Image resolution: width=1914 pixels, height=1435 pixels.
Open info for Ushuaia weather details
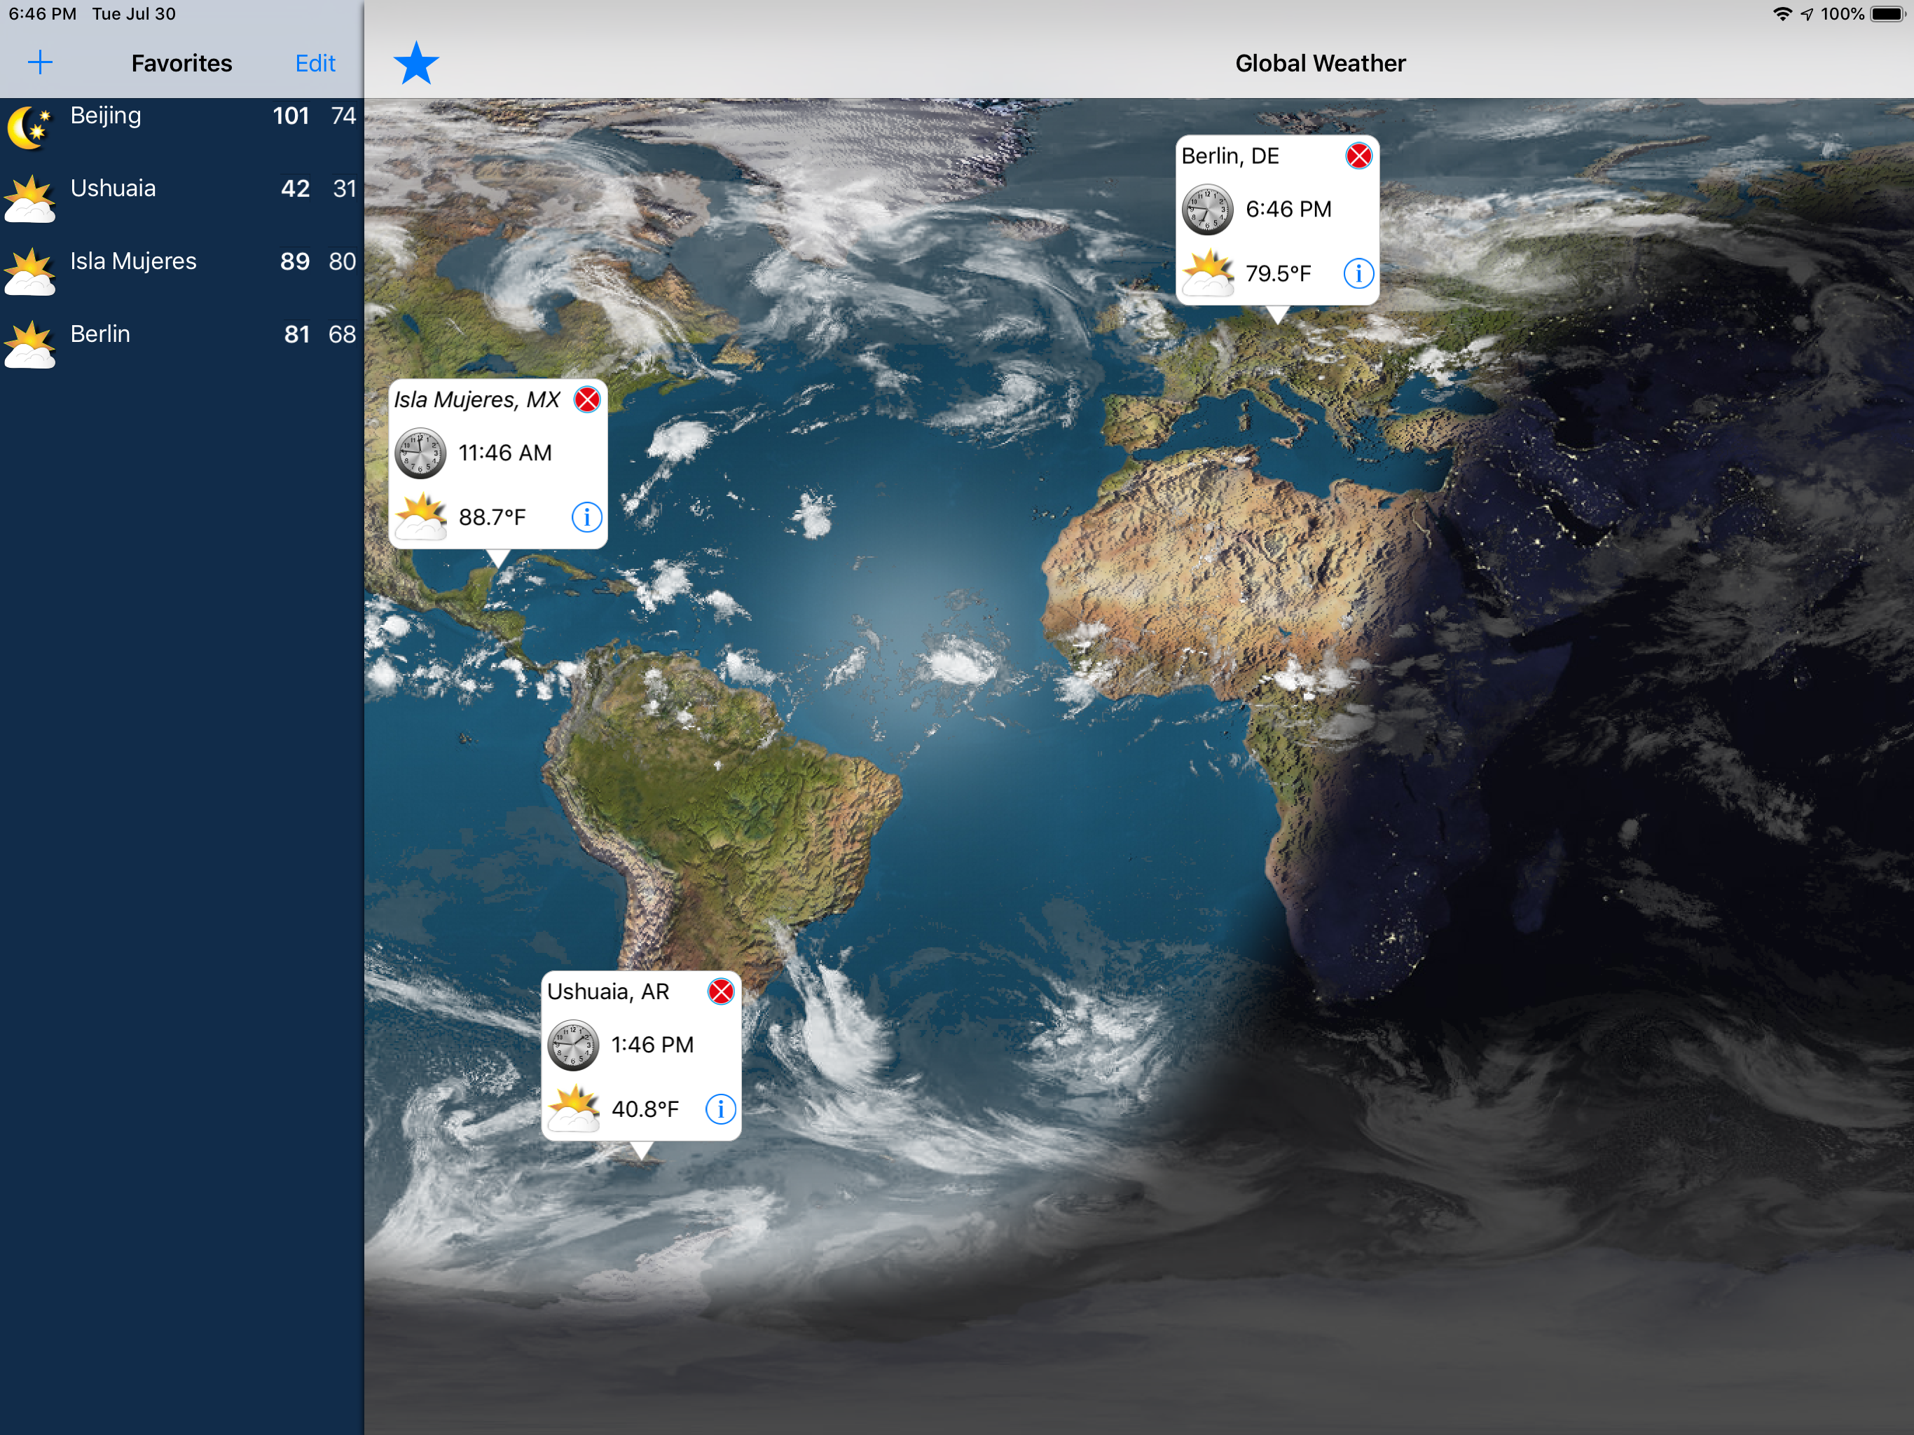(x=720, y=1108)
